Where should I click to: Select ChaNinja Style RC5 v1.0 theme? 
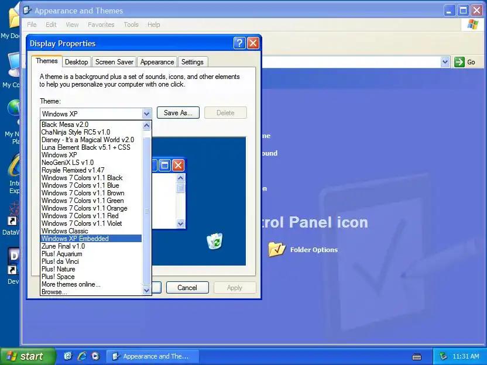tap(91, 132)
